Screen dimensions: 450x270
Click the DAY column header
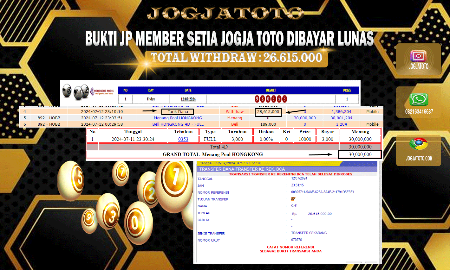[x=151, y=90]
